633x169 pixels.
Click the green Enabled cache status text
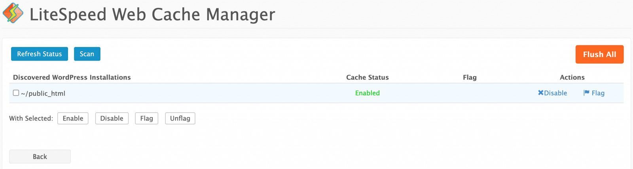tap(367, 93)
